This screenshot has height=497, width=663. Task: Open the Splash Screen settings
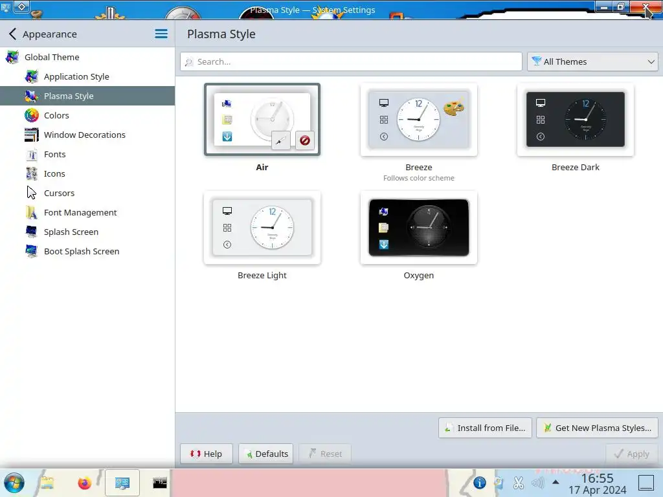pos(87,232)
